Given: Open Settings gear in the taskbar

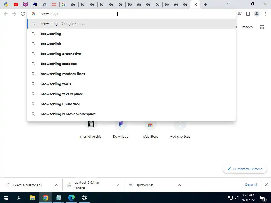Looking at the screenshot, I should click(x=84, y=198).
